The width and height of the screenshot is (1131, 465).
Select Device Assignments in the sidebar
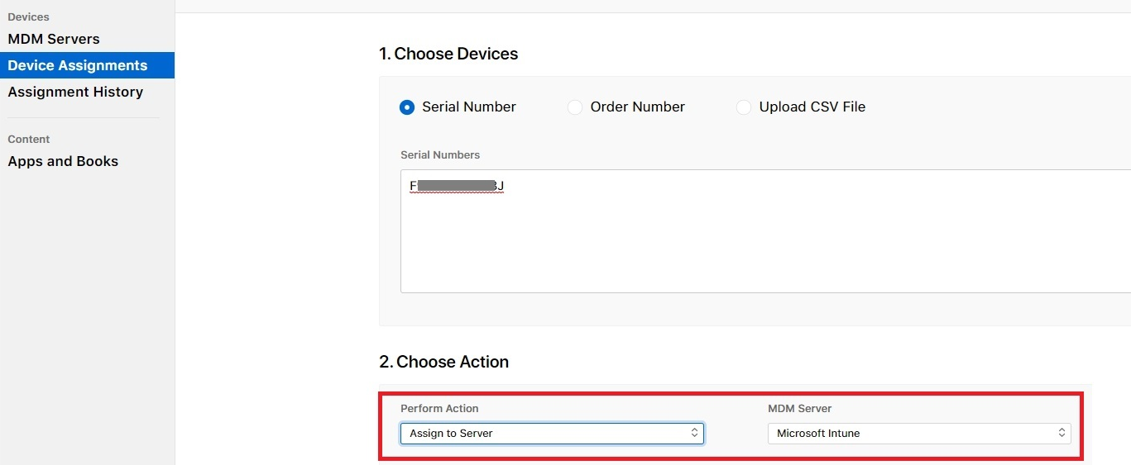(78, 65)
